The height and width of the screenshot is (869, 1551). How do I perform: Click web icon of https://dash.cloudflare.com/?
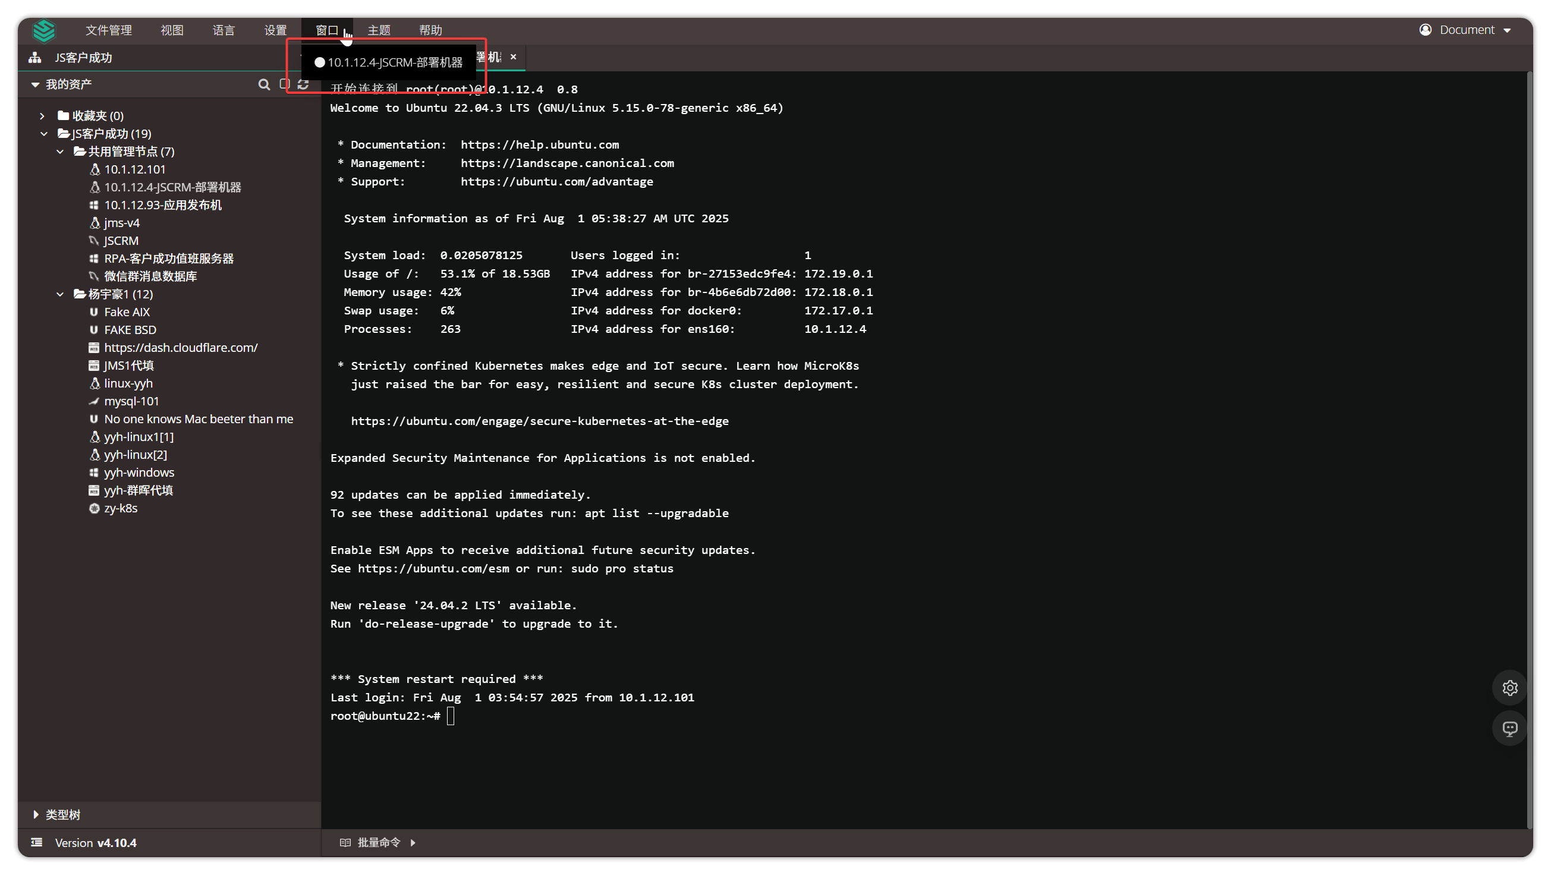pos(94,348)
